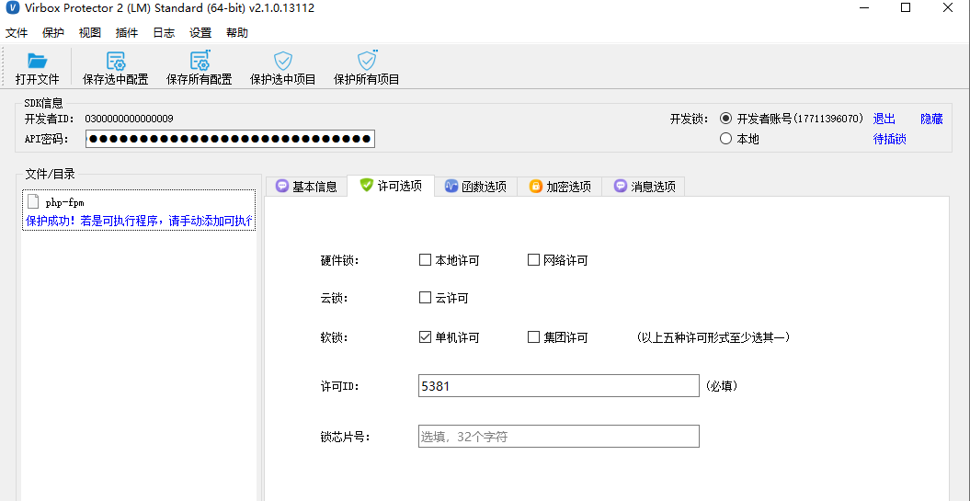This screenshot has height=501, width=970.
Task: Enable the 集团许可 checkbox
Action: click(x=533, y=337)
